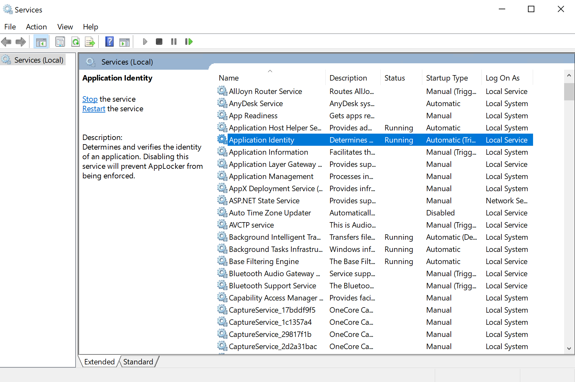Viewport: 575px width, 382px height.
Task: Click the scrollbar up arrow
Action: click(x=569, y=75)
